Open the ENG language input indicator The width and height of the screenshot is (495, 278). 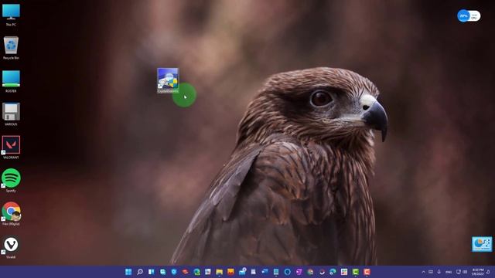(449, 272)
